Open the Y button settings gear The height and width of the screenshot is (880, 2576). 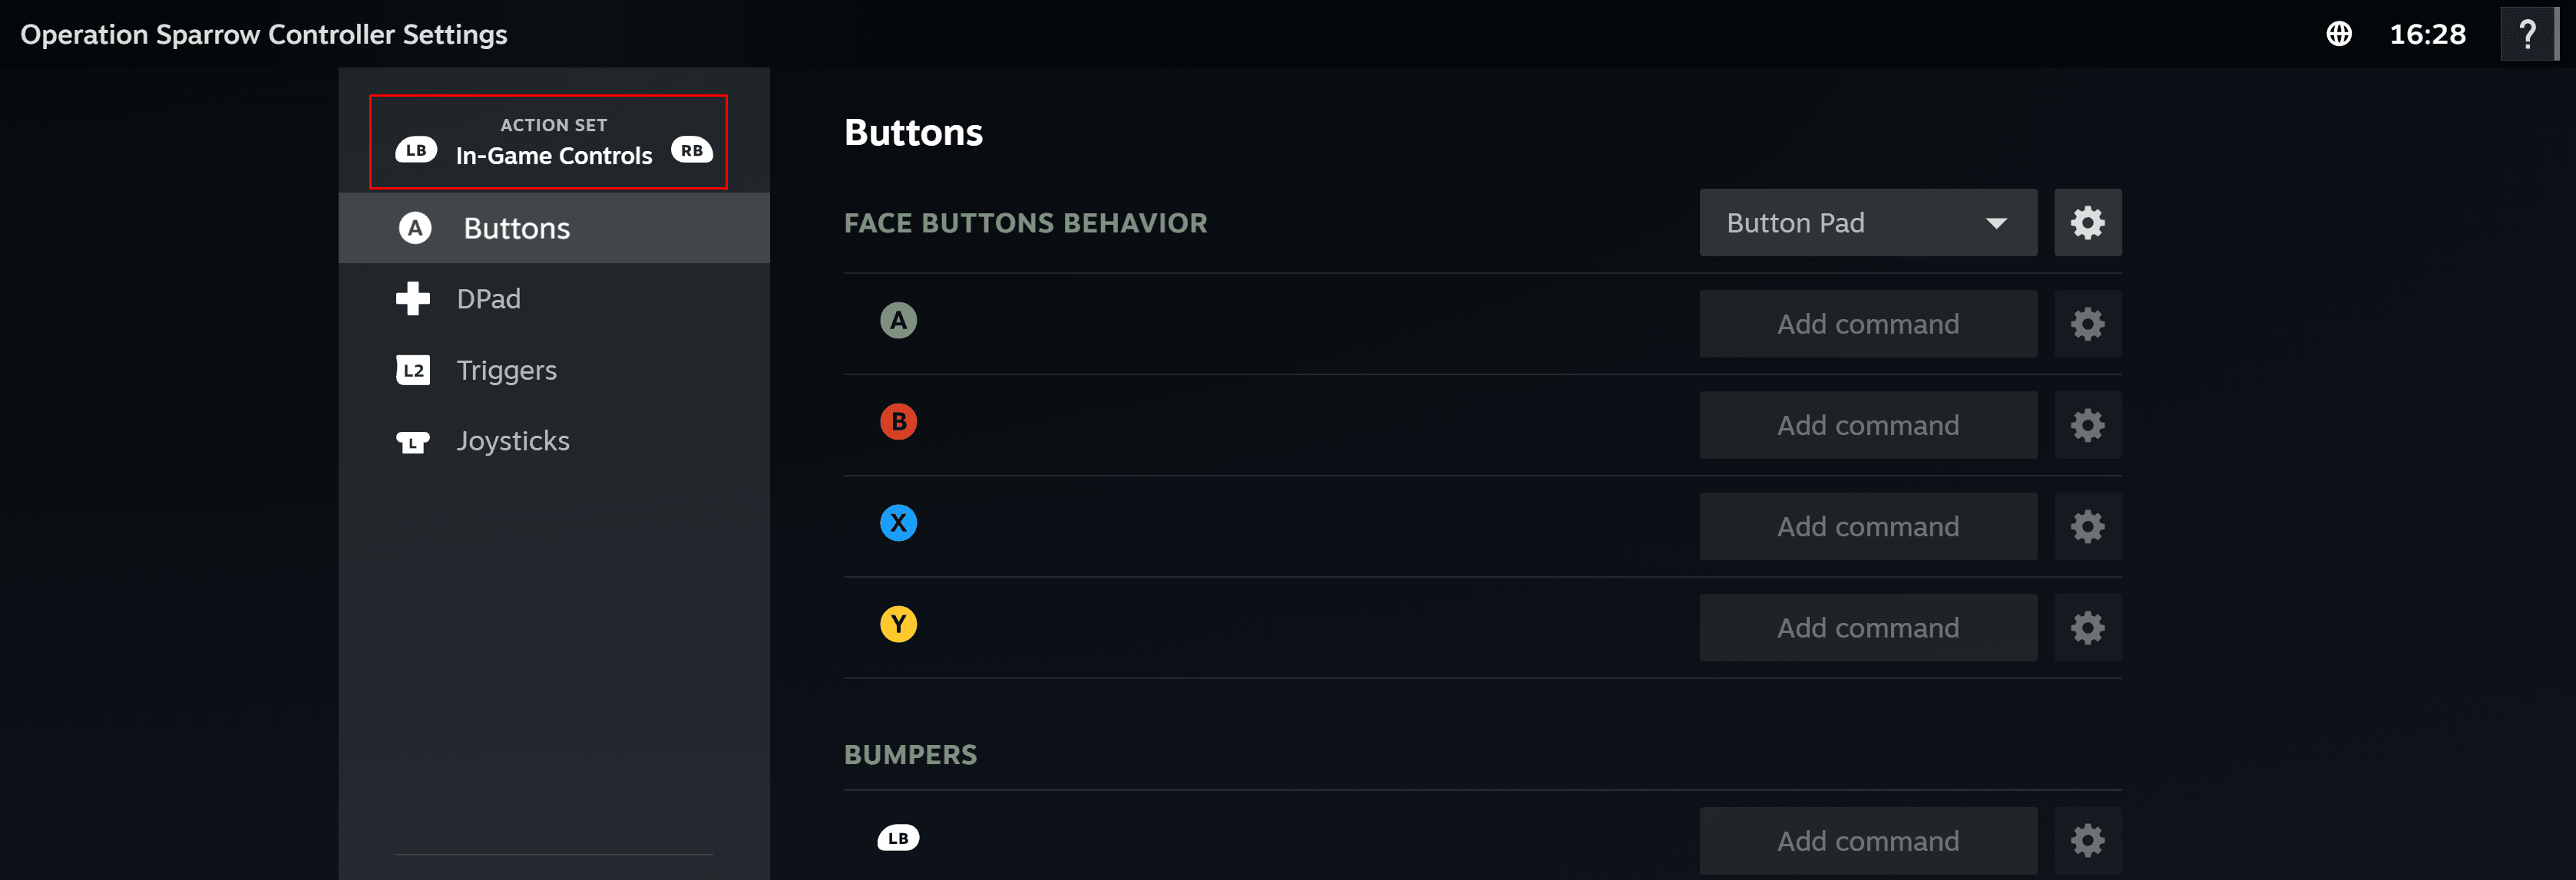(x=2087, y=628)
